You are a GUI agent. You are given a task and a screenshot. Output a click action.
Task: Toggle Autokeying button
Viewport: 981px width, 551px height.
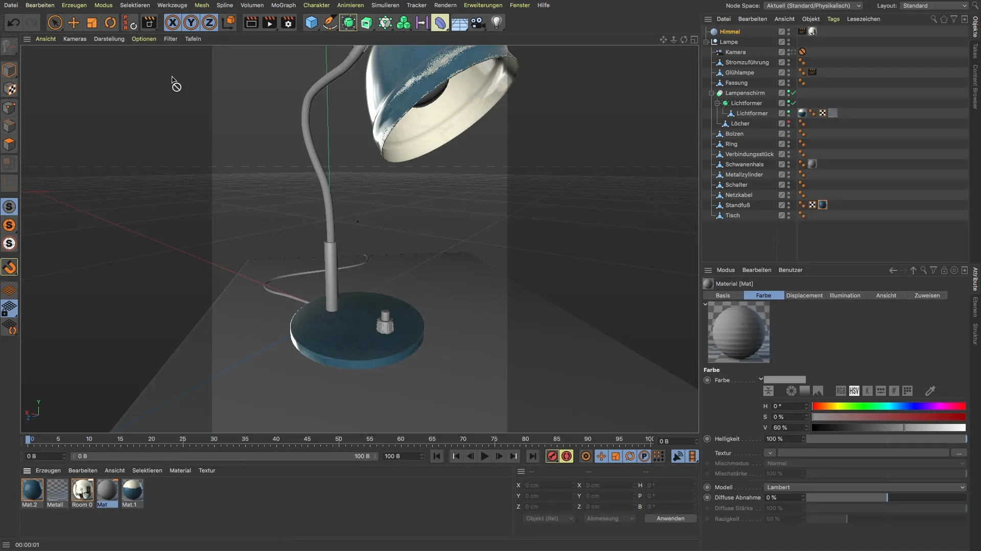[567, 456]
